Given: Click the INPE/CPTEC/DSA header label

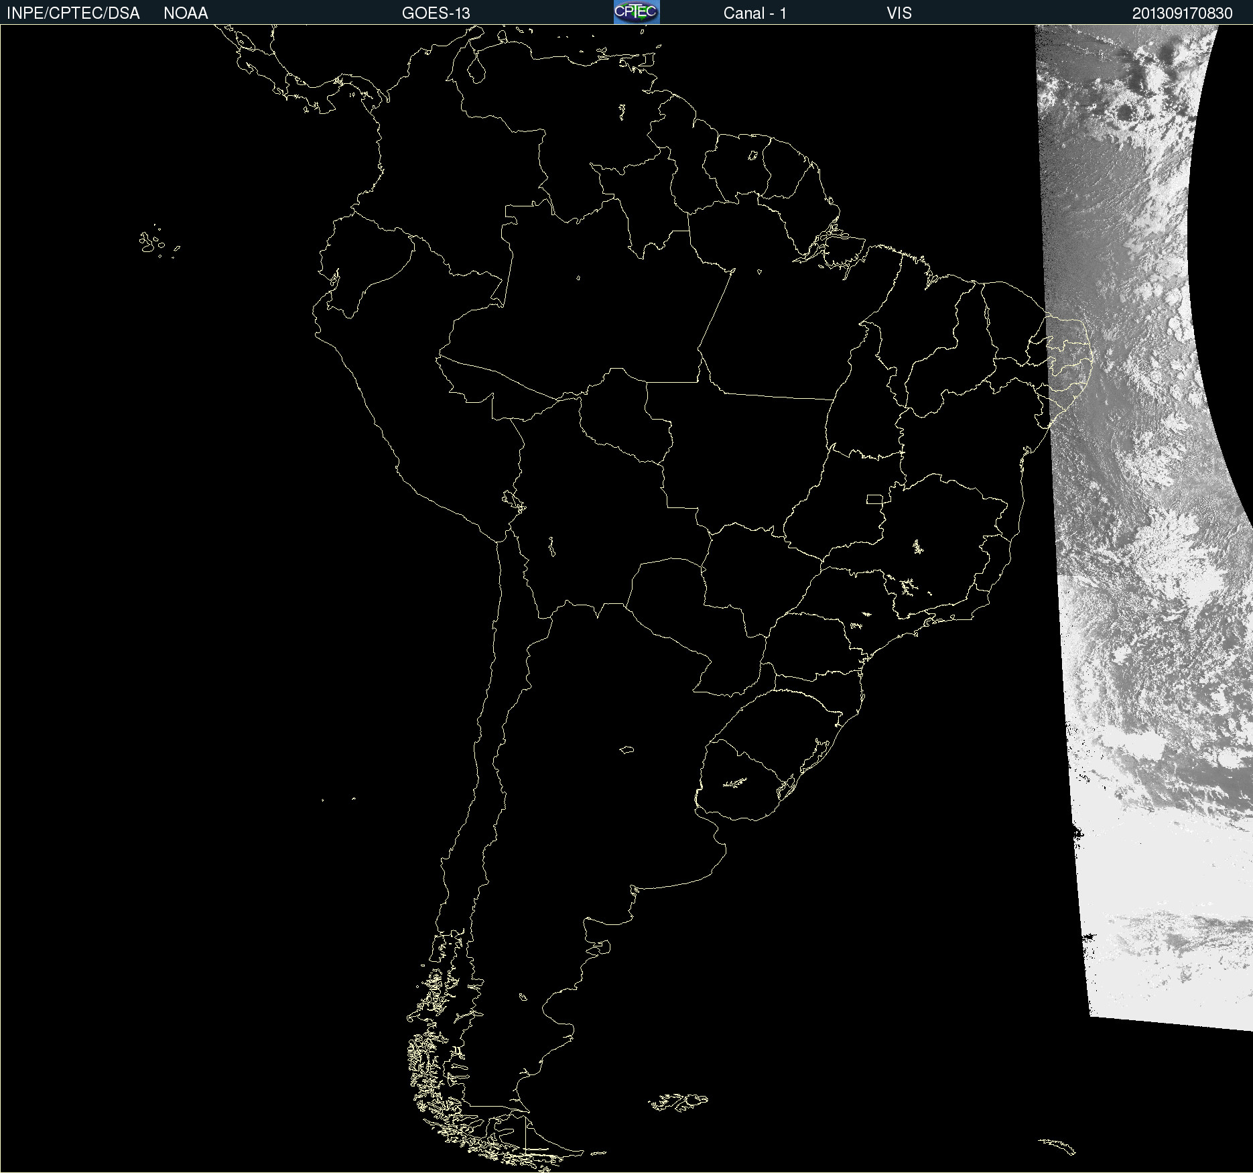Looking at the screenshot, I should (73, 13).
